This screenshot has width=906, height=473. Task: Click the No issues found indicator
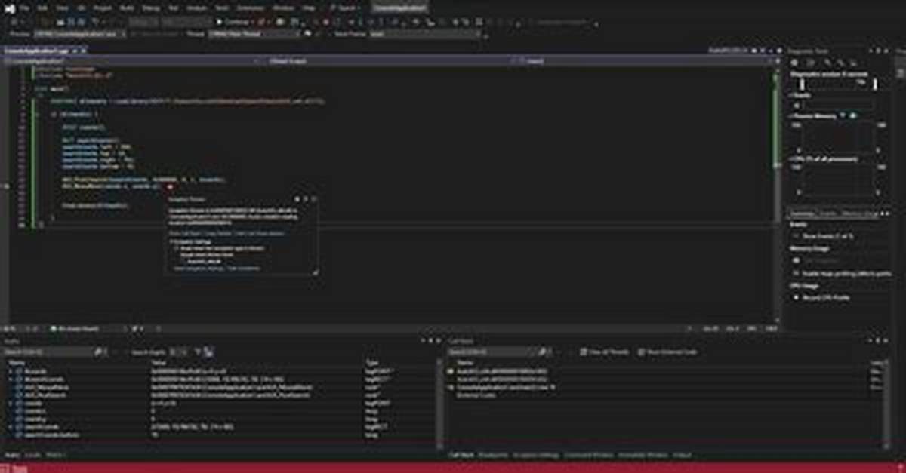tap(75, 329)
